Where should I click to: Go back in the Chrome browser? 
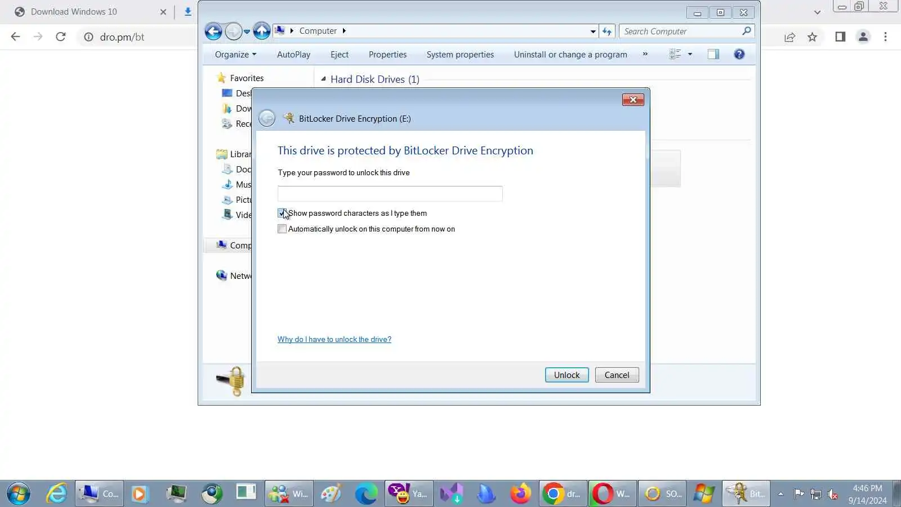[x=16, y=37]
